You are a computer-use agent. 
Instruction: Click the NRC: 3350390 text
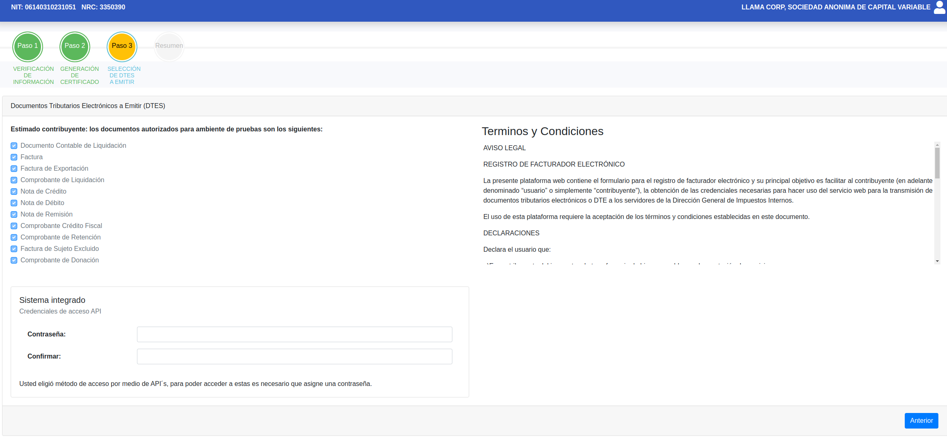point(103,7)
